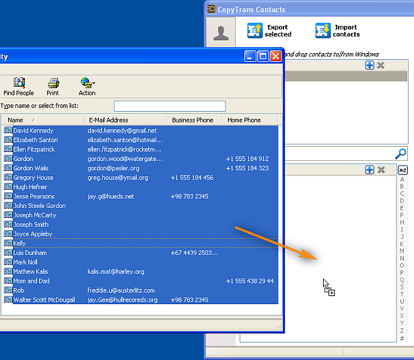This screenshot has width=414, height=360.
Task: Click the Print toolbar icon
Action: [x=53, y=87]
